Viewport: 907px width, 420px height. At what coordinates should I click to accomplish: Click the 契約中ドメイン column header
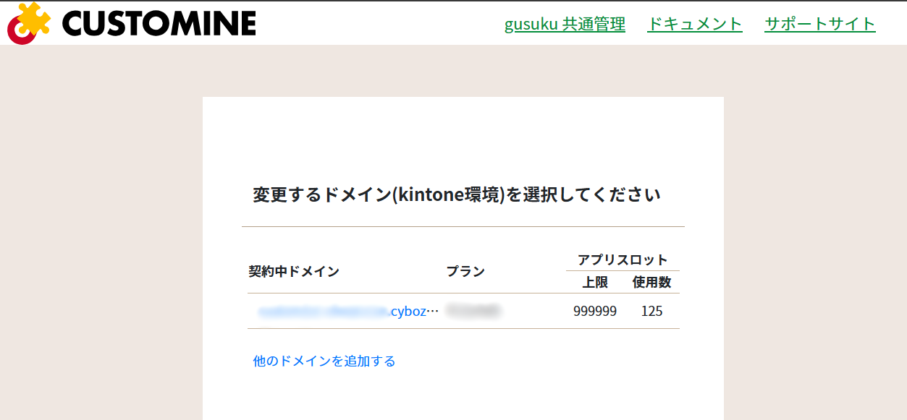point(294,272)
